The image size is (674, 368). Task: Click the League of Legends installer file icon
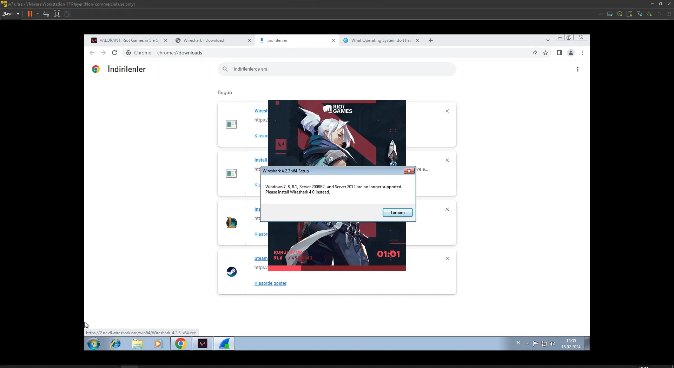point(232,223)
